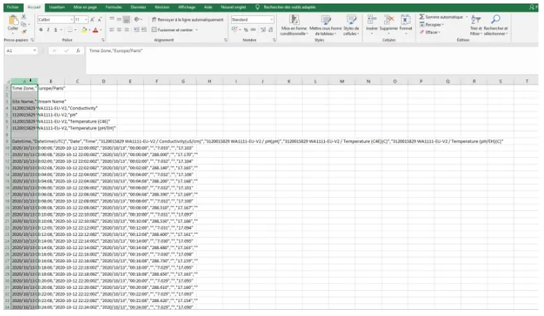Screen dimensions: 544x316
Task: Increase indent icon
Action: 144,30
